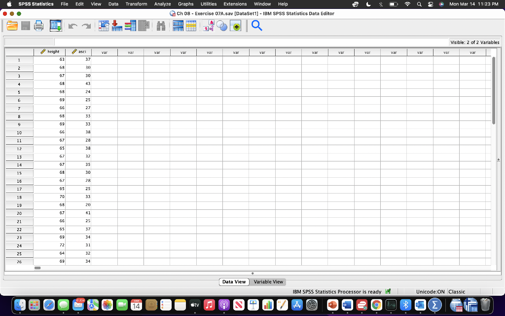Open the Graphs menu
Screen dimensions: 505x316
tap(185, 4)
